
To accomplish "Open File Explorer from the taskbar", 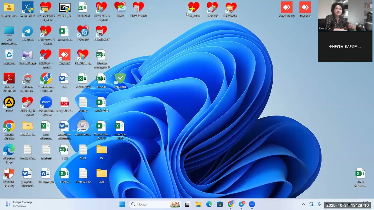I will (x=198, y=204).
